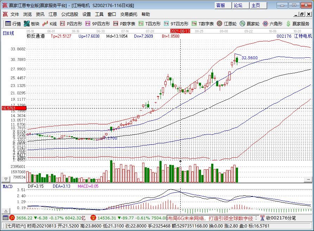
Task: Open the 江恩 menu
Action: coord(53,14)
